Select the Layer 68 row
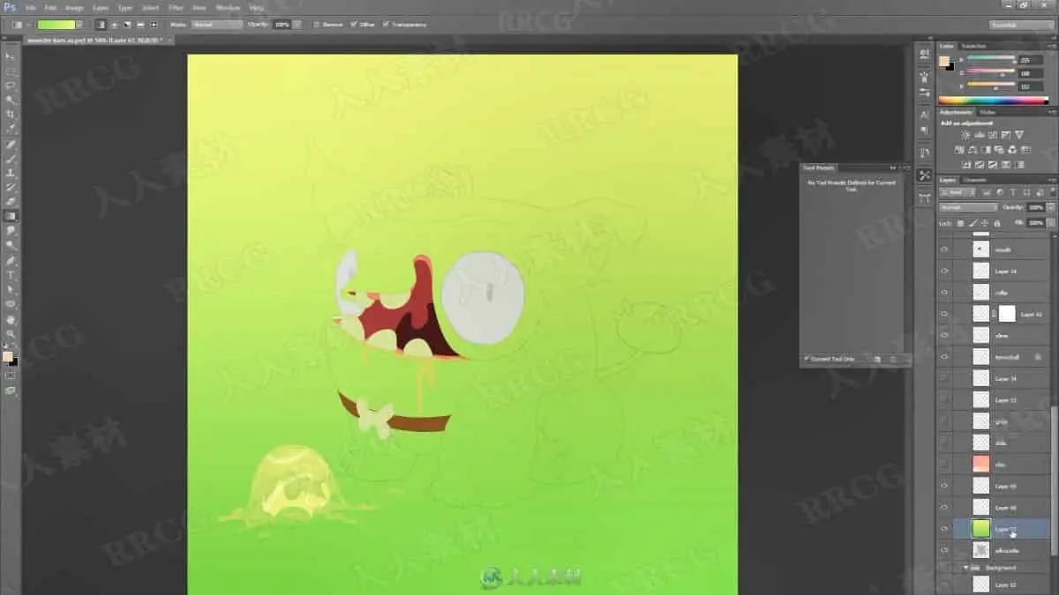Image resolution: width=1059 pixels, height=595 pixels. click(995, 508)
